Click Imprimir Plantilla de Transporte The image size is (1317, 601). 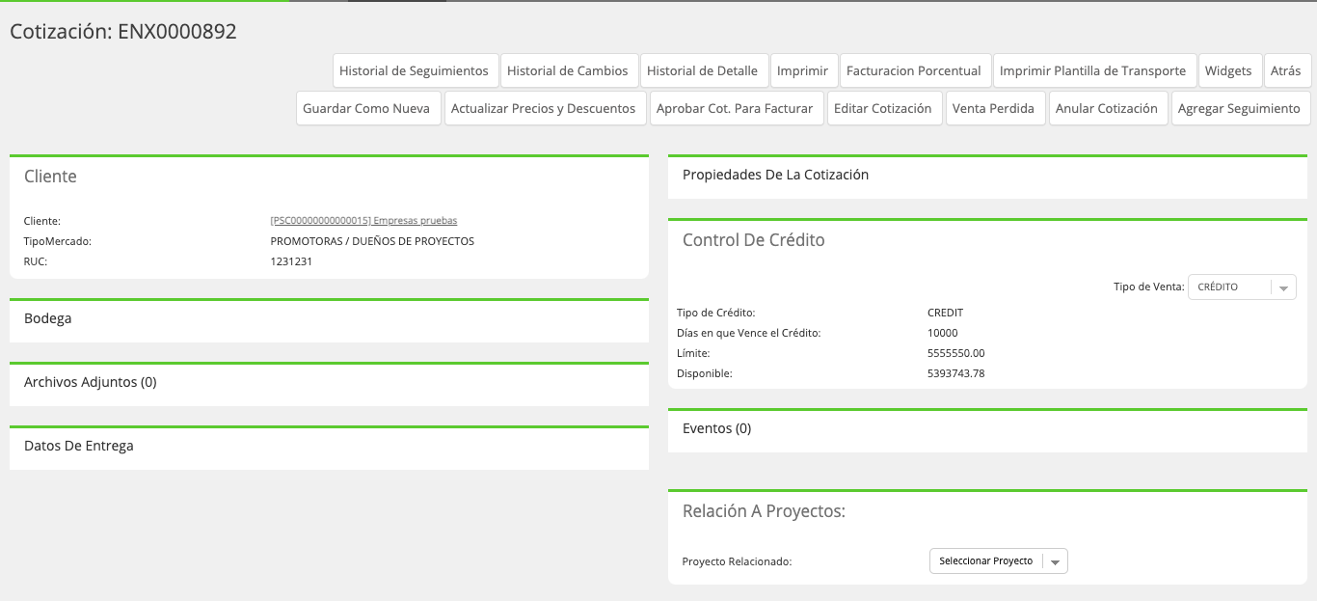pyautogui.click(x=1093, y=70)
